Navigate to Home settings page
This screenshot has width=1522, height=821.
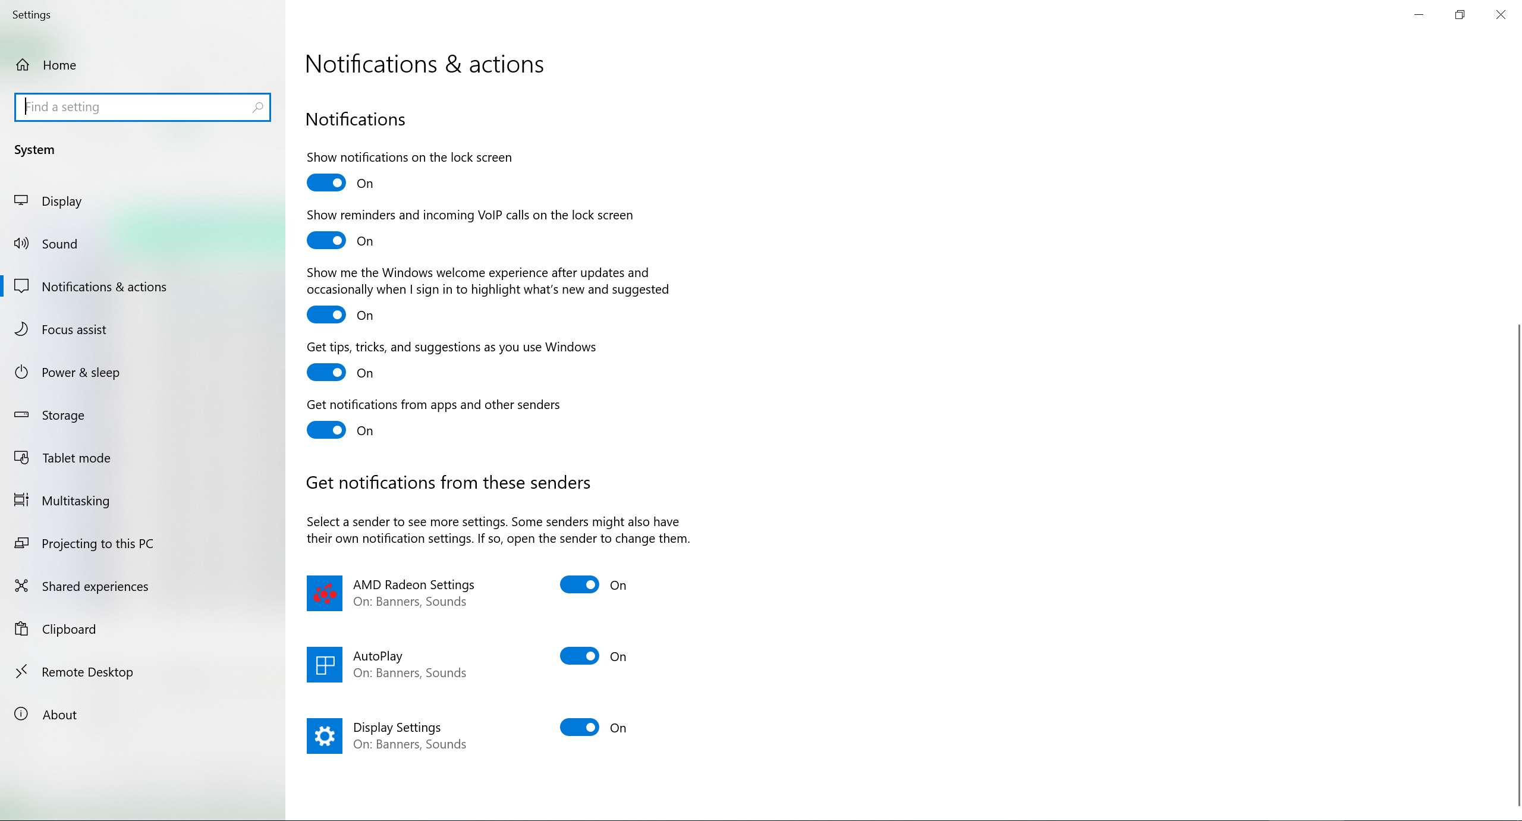[x=58, y=64]
